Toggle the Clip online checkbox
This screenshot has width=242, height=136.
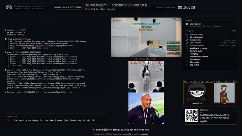pos(186,65)
